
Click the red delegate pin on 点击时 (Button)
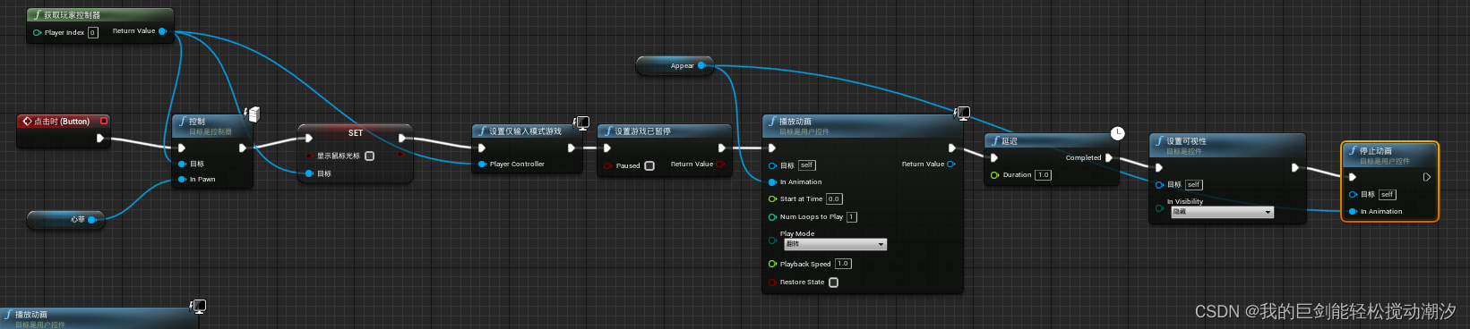point(104,121)
